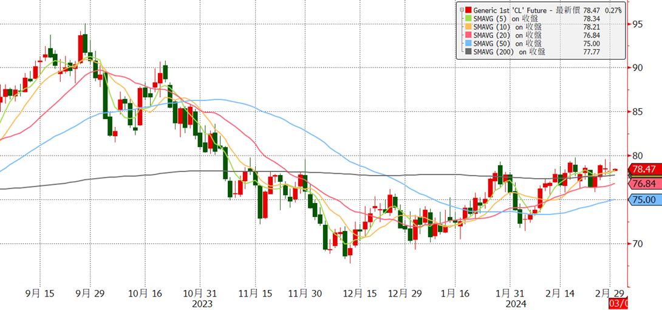Click the 11月 30 date axis label
Screen dimensions: 662x310
(x=305, y=294)
